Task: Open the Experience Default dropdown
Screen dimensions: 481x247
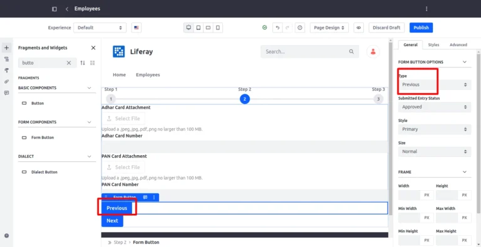Action: click(100, 28)
